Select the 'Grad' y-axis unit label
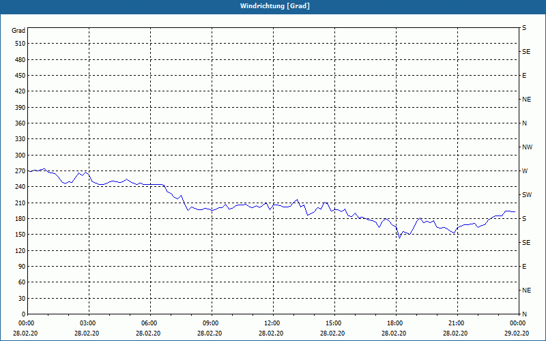 tap(18, 31)
